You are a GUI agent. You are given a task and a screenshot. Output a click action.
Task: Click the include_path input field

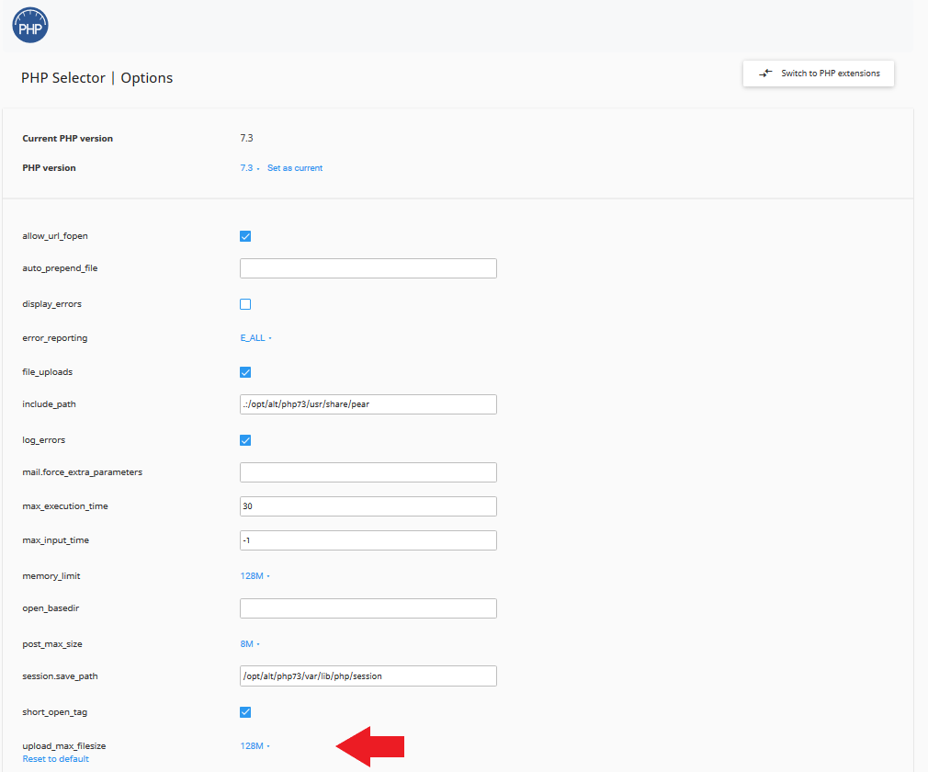click(368, 404)
